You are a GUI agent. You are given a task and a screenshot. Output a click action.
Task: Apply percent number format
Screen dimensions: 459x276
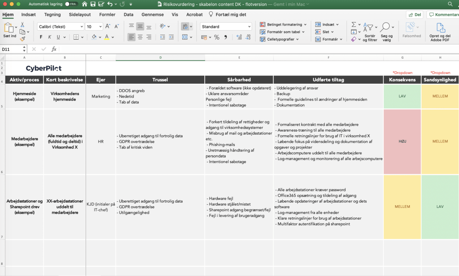216,37
